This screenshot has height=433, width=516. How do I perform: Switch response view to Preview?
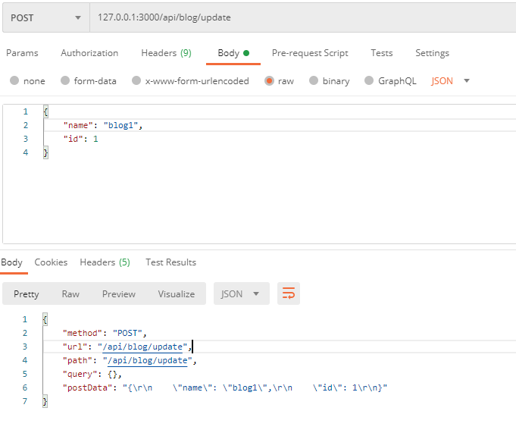point(119,293)
